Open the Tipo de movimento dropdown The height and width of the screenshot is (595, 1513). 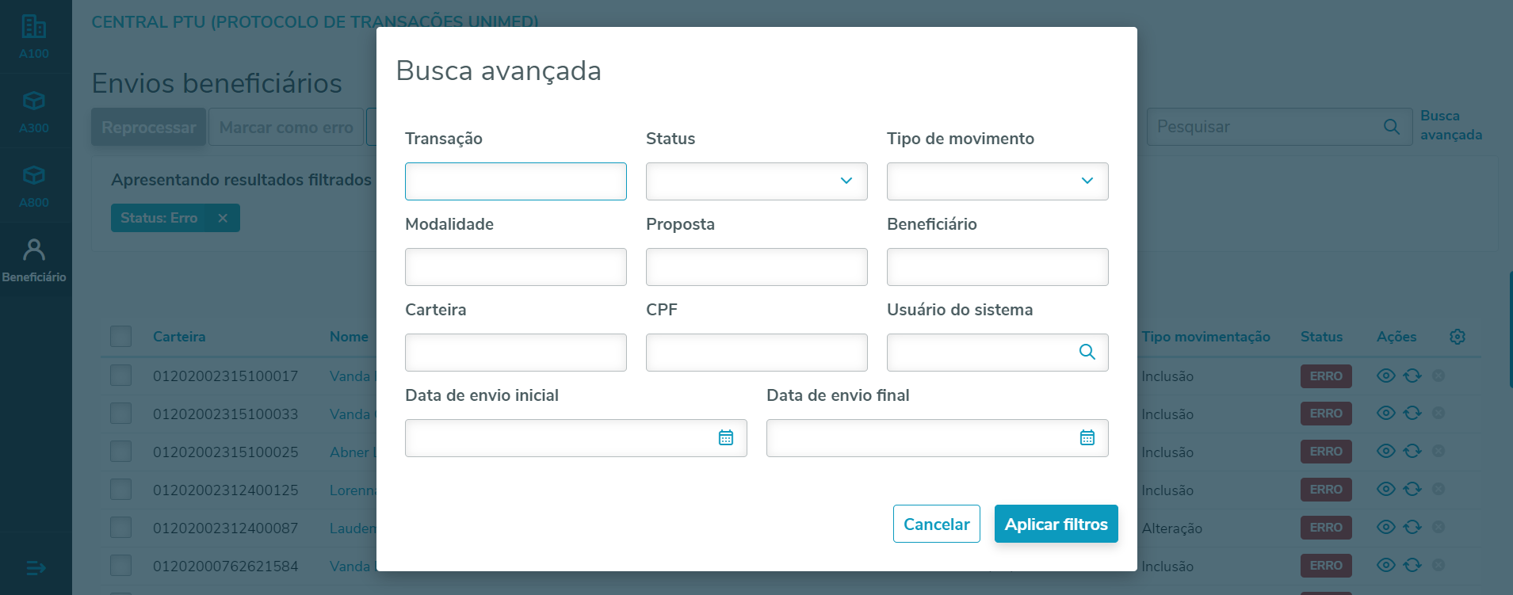(x=997, y=181)
